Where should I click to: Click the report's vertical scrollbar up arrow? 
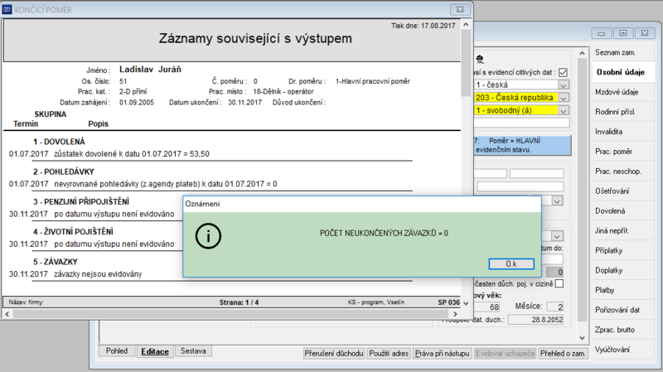466,25
